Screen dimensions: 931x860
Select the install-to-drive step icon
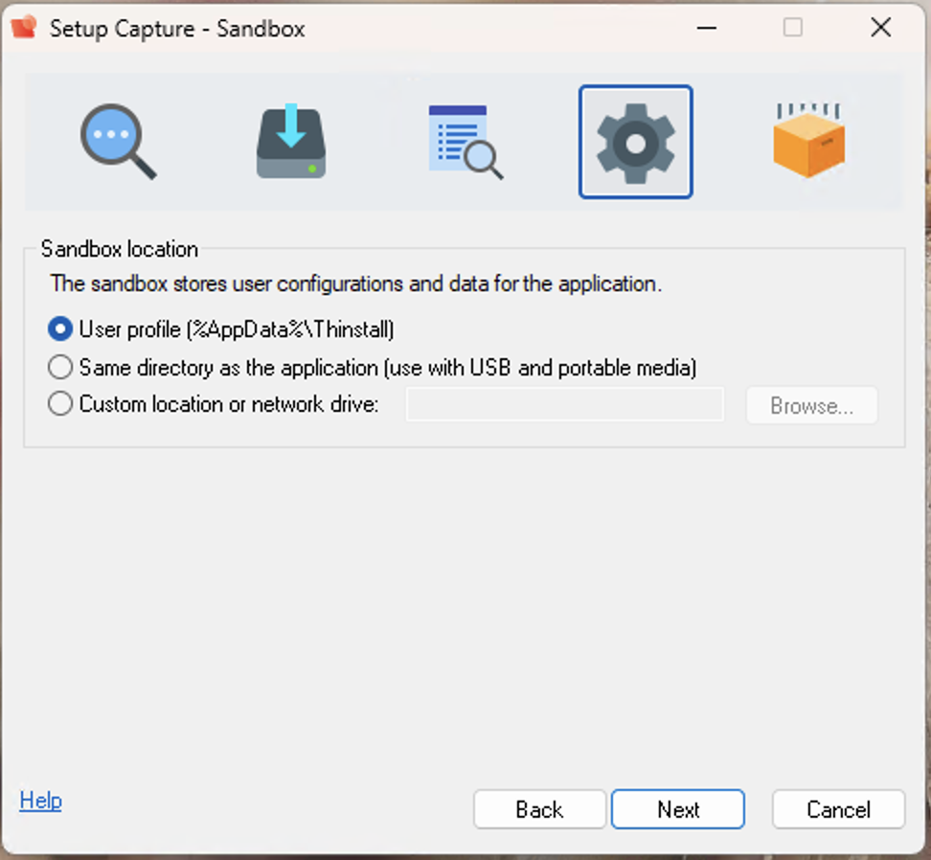click(291, 142)
